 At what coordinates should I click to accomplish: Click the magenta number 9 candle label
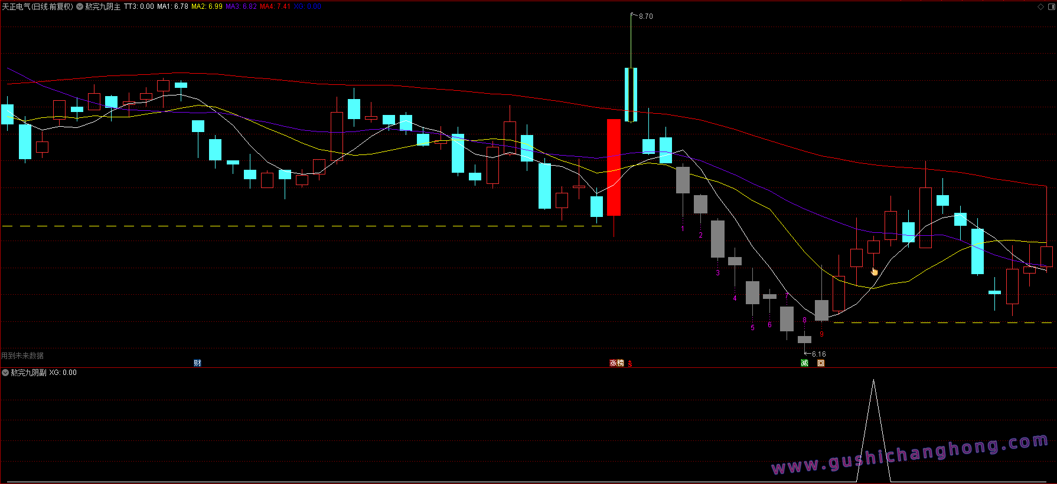pyautogui.click(x=821, y=334)
